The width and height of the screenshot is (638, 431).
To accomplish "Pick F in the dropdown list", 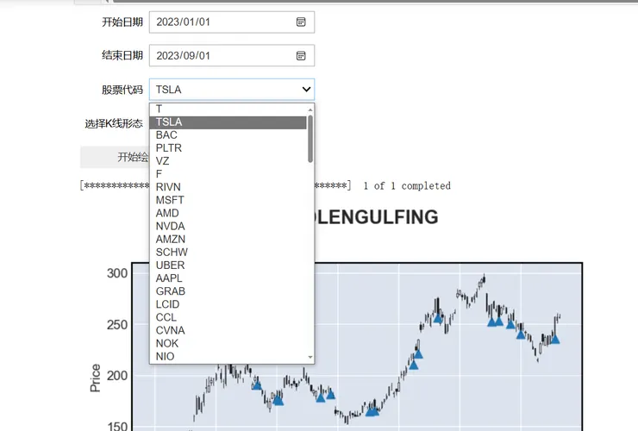I will click(228, 174).
